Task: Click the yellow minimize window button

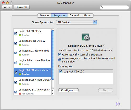Action: point(7,3)
